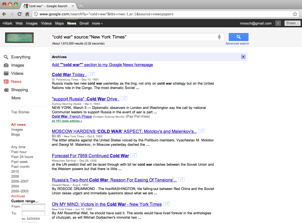Choose Past 24 hours filter

[22, 157]
